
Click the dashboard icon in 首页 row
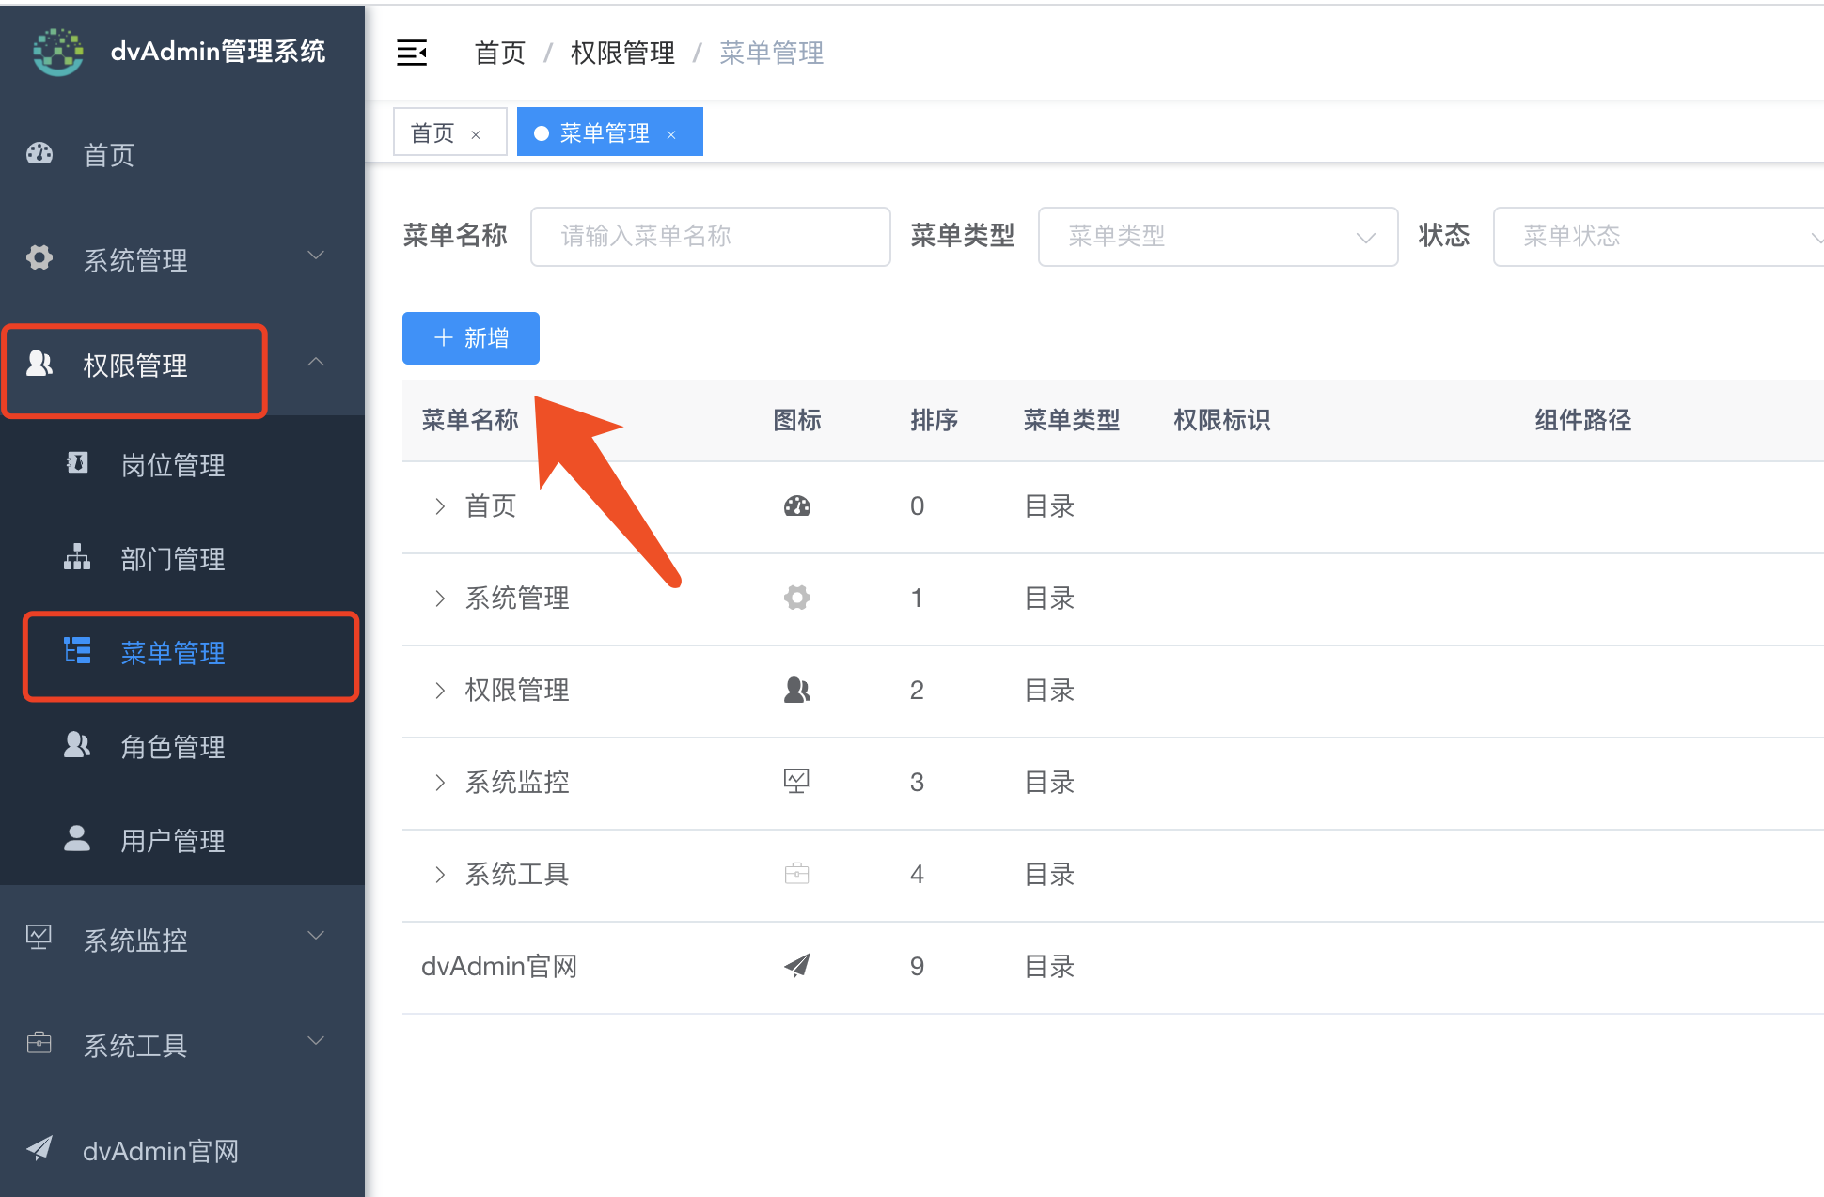[796, 506]
